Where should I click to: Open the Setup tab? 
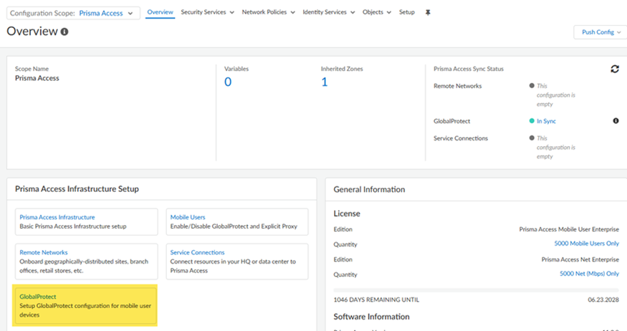(406, 12)
